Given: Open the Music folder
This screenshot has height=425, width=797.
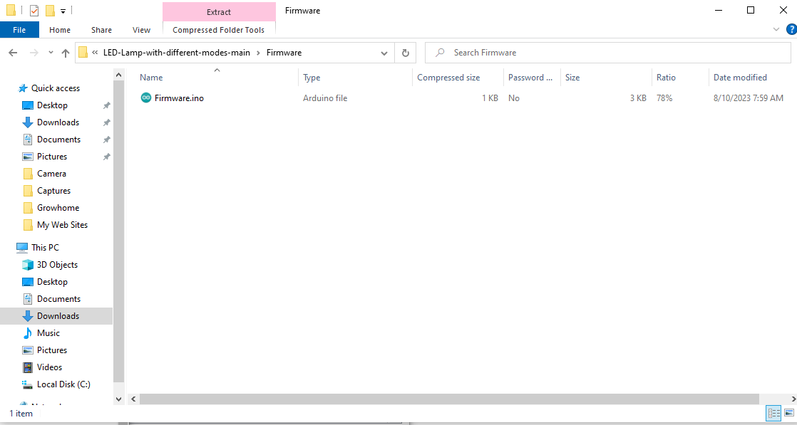Looking at the screenshot, I should point(48,333).
